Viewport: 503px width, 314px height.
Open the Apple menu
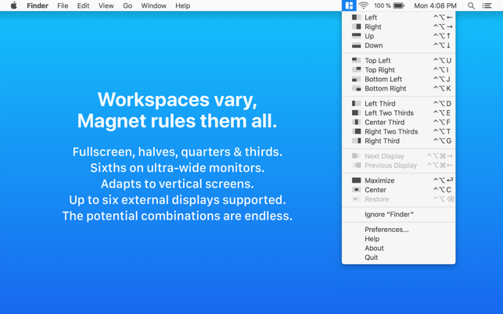click(13, 5)
